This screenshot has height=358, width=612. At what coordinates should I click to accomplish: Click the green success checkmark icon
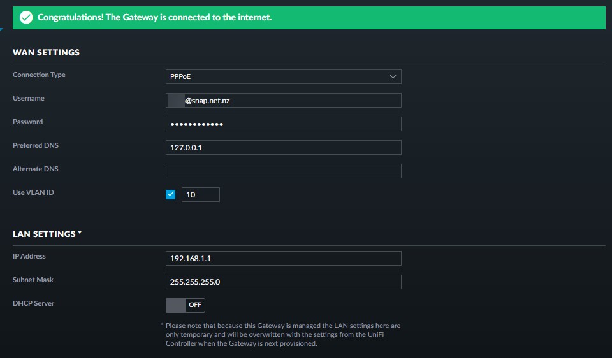coord(25,18)
